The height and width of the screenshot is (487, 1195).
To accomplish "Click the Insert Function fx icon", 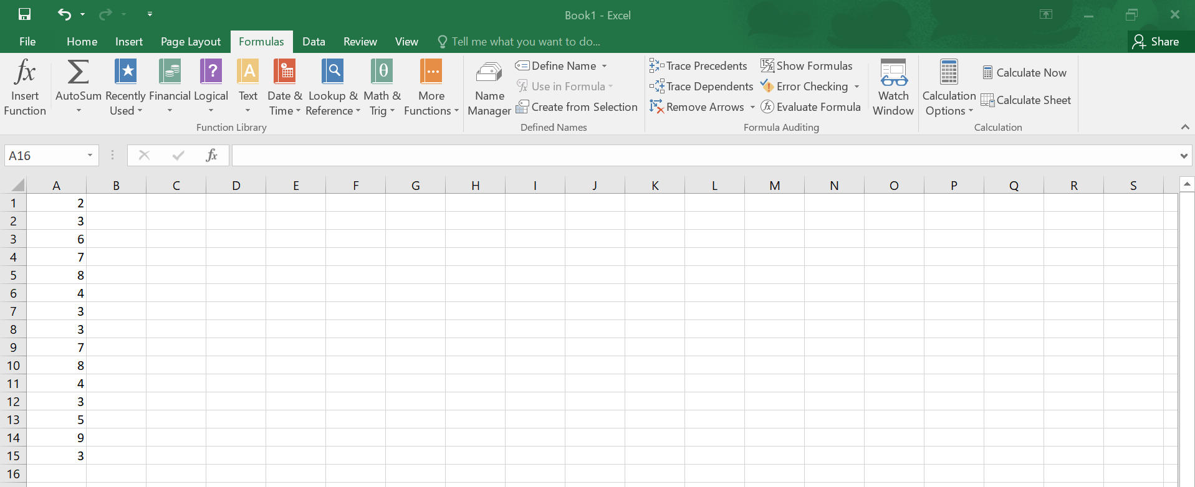I will point(25,72).
